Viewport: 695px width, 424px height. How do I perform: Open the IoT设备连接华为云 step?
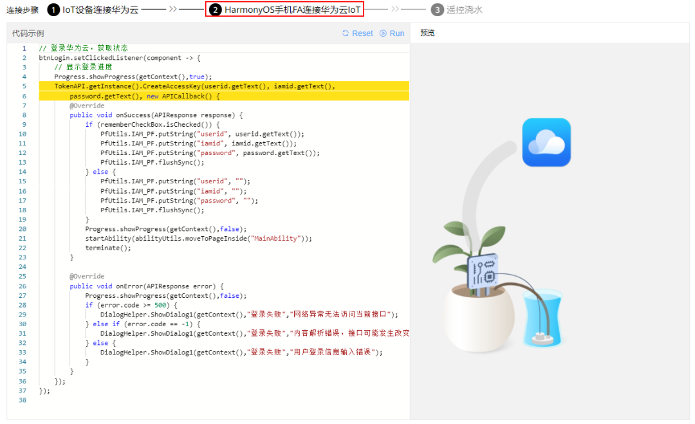[100, 10]
